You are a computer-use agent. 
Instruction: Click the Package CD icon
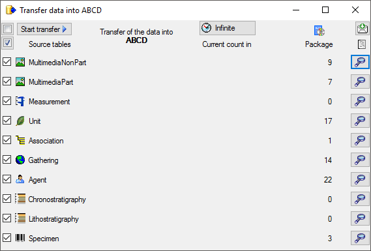[x=319, y=31]
